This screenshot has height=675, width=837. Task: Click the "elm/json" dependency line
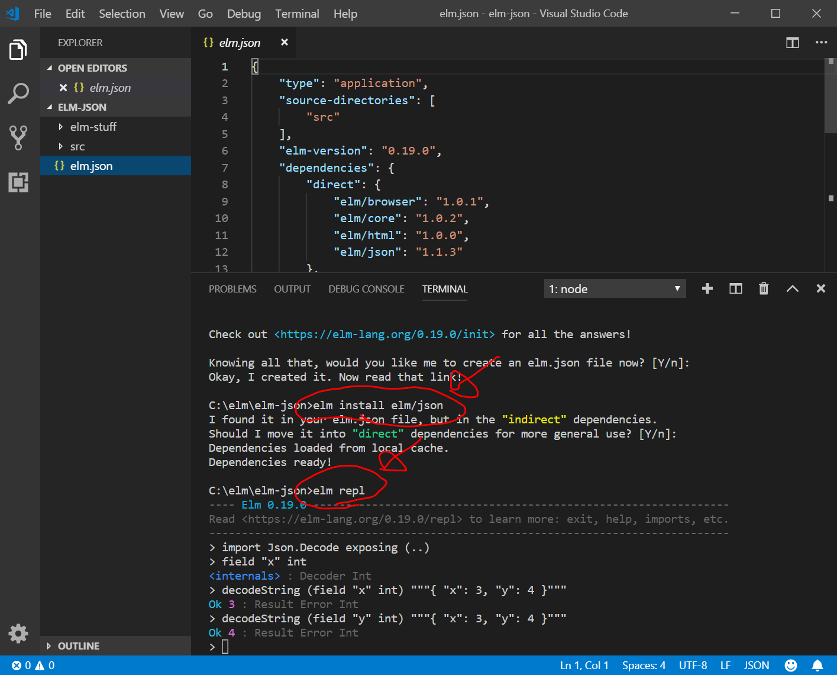pyautogui.click(x=398, y=252)
